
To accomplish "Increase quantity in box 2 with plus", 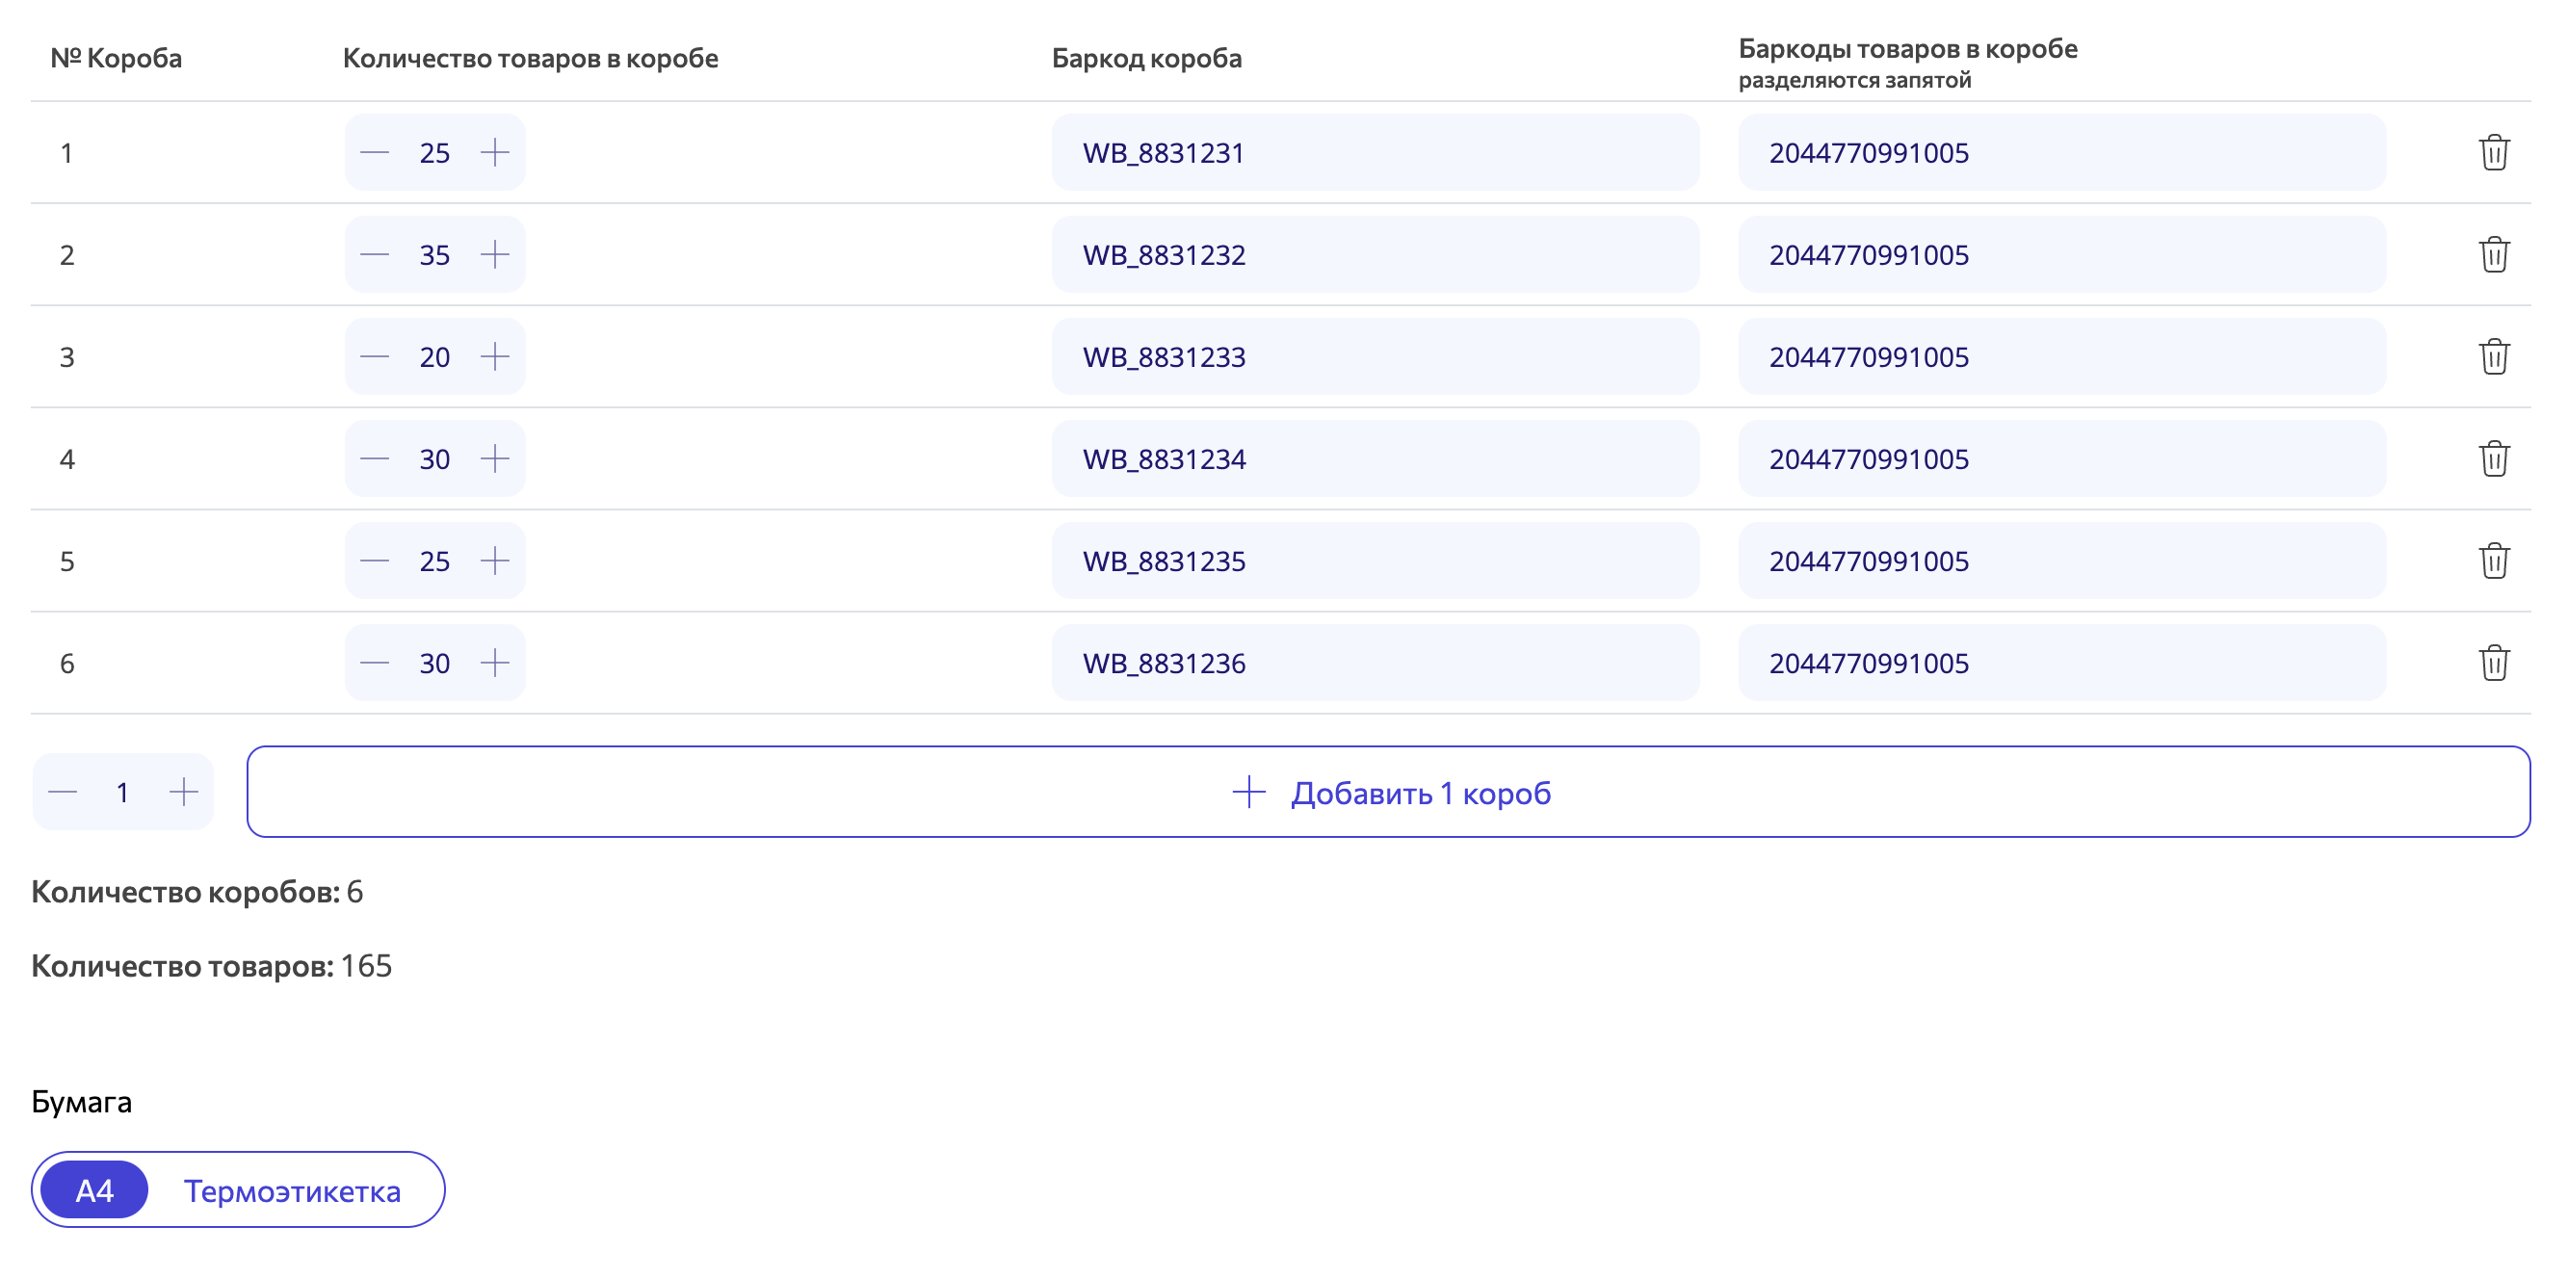I will tap(494, 254).
